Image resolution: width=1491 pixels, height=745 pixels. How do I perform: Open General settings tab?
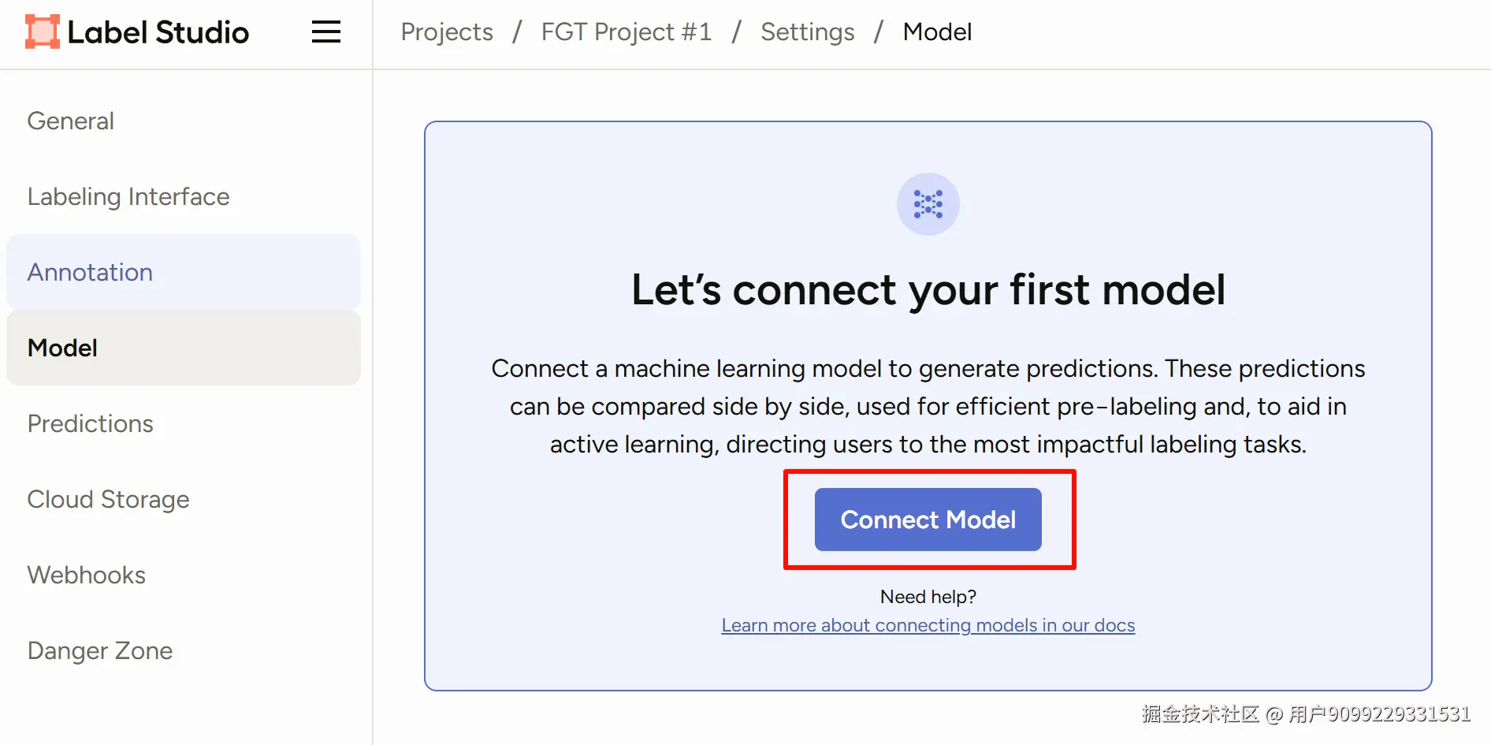pos(71,121)
